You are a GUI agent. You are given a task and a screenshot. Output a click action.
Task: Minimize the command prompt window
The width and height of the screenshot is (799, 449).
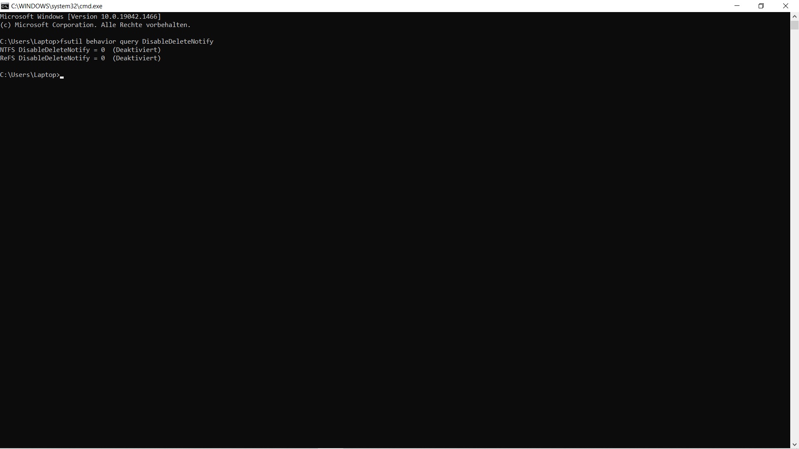click(737, 6)
